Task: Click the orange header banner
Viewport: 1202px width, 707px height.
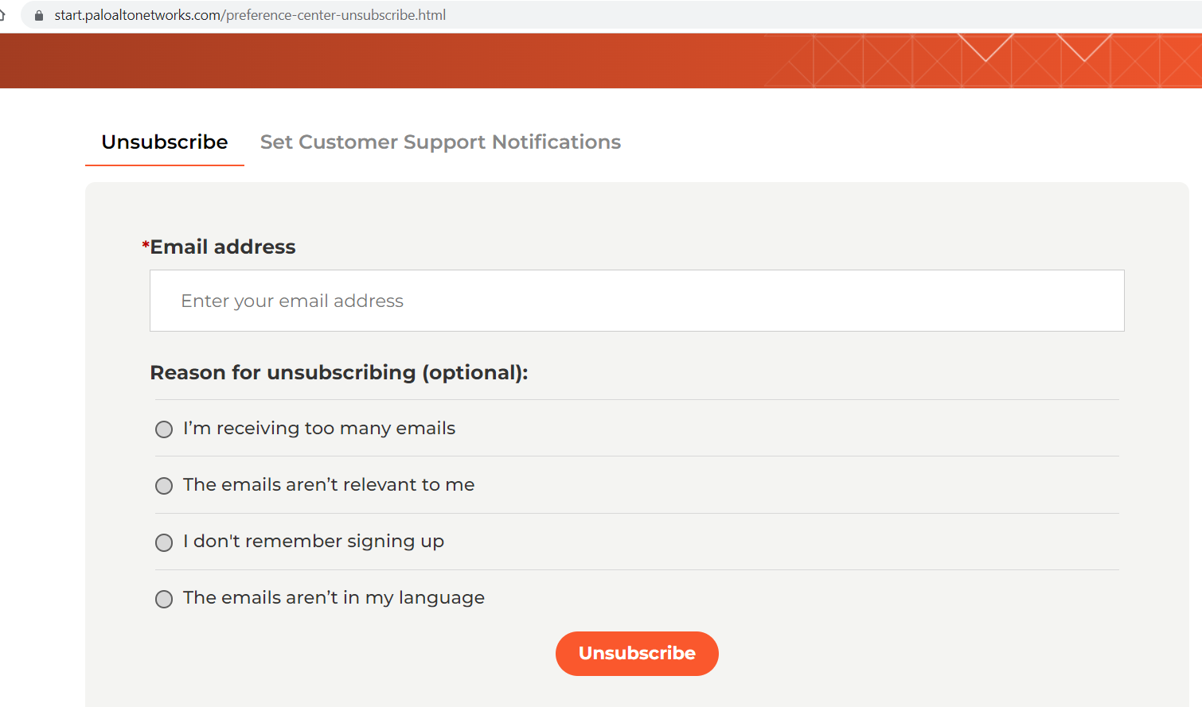Action: tap(398, 60)
